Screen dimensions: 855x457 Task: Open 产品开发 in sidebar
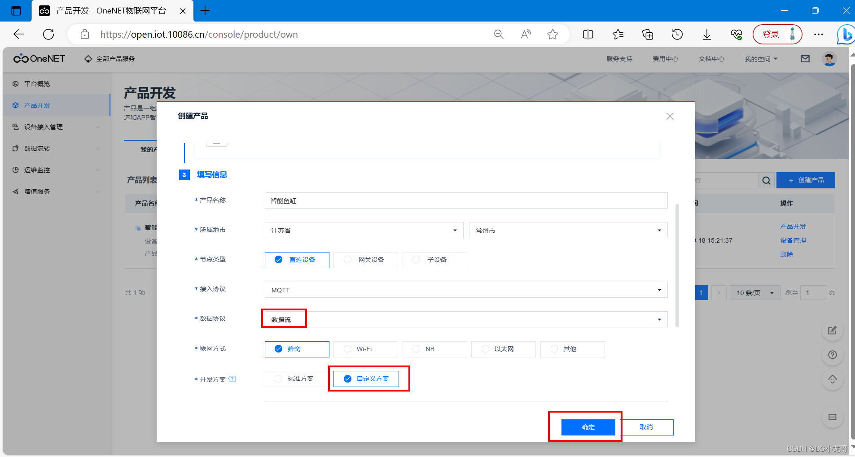click(x=56, y=105)
